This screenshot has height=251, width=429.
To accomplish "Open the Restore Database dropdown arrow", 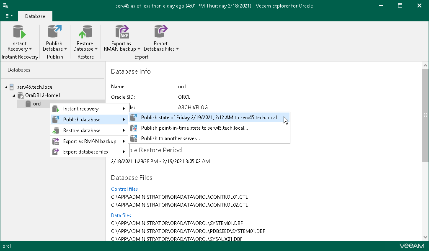I will 96,49.
